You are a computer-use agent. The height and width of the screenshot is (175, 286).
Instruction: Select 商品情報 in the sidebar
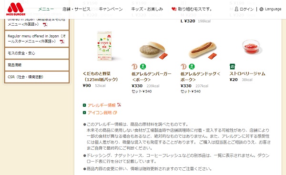pos(37,65)
